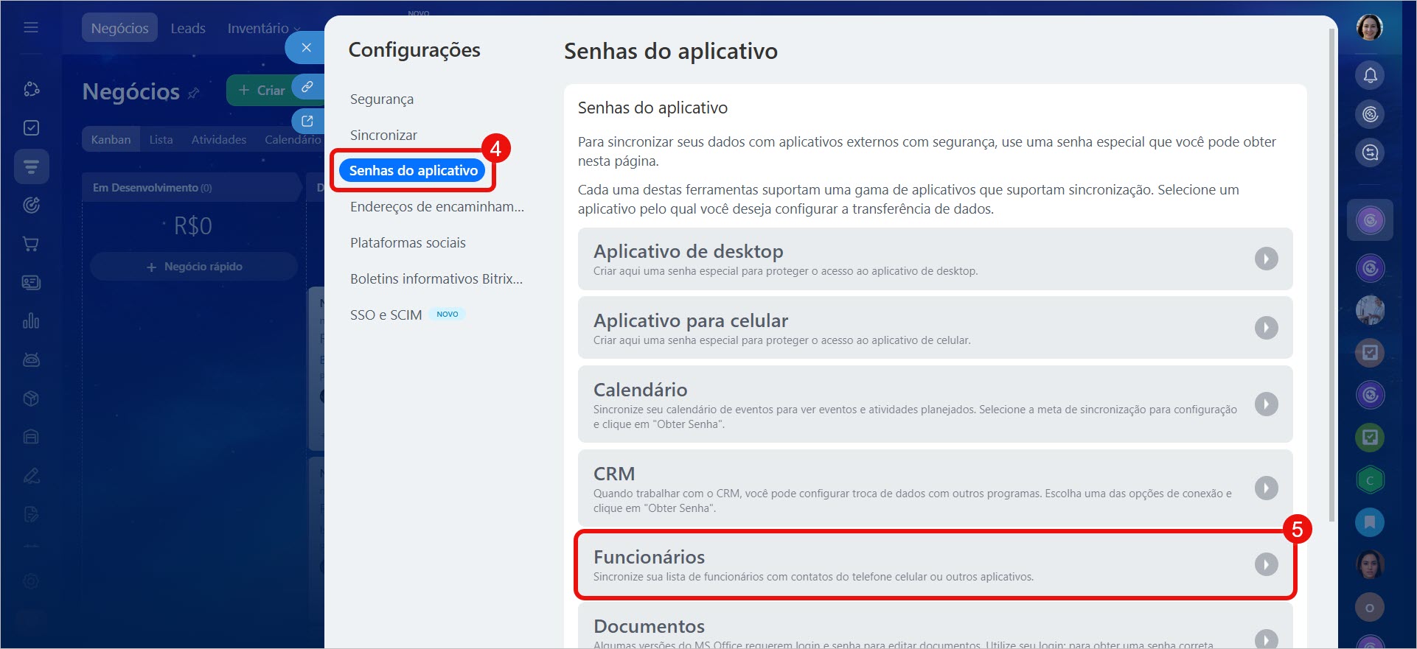Close the settings slider panel
The image size is (1417, 649).
(306, 48)
